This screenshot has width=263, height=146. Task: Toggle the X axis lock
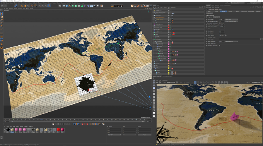coord(40,6)
